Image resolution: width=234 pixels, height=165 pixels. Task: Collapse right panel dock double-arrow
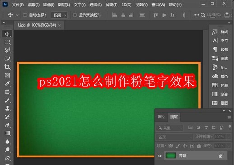(x=229, y=23)
